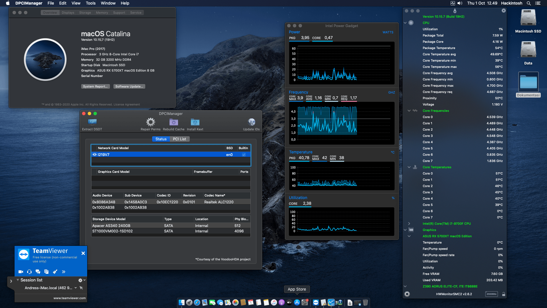Click Software Update button
547x308 pixels.
pyautogui.click(x=129, y=86)
